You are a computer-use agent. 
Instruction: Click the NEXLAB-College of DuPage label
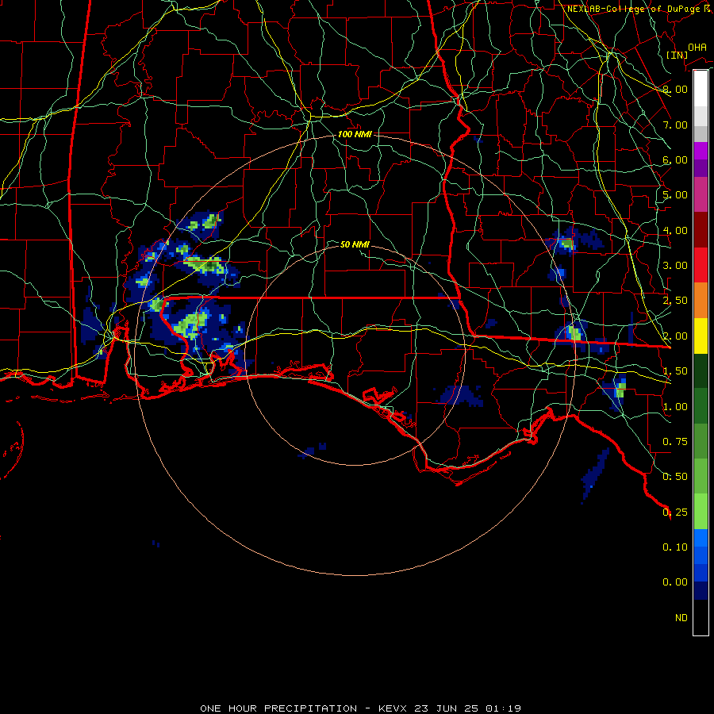(x=638, y=9)
